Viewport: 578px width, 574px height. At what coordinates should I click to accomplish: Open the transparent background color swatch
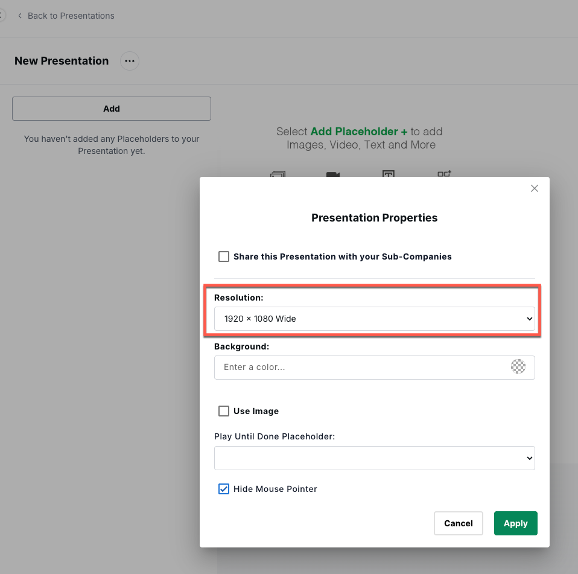pyautogui.click(x=518, y=366)
